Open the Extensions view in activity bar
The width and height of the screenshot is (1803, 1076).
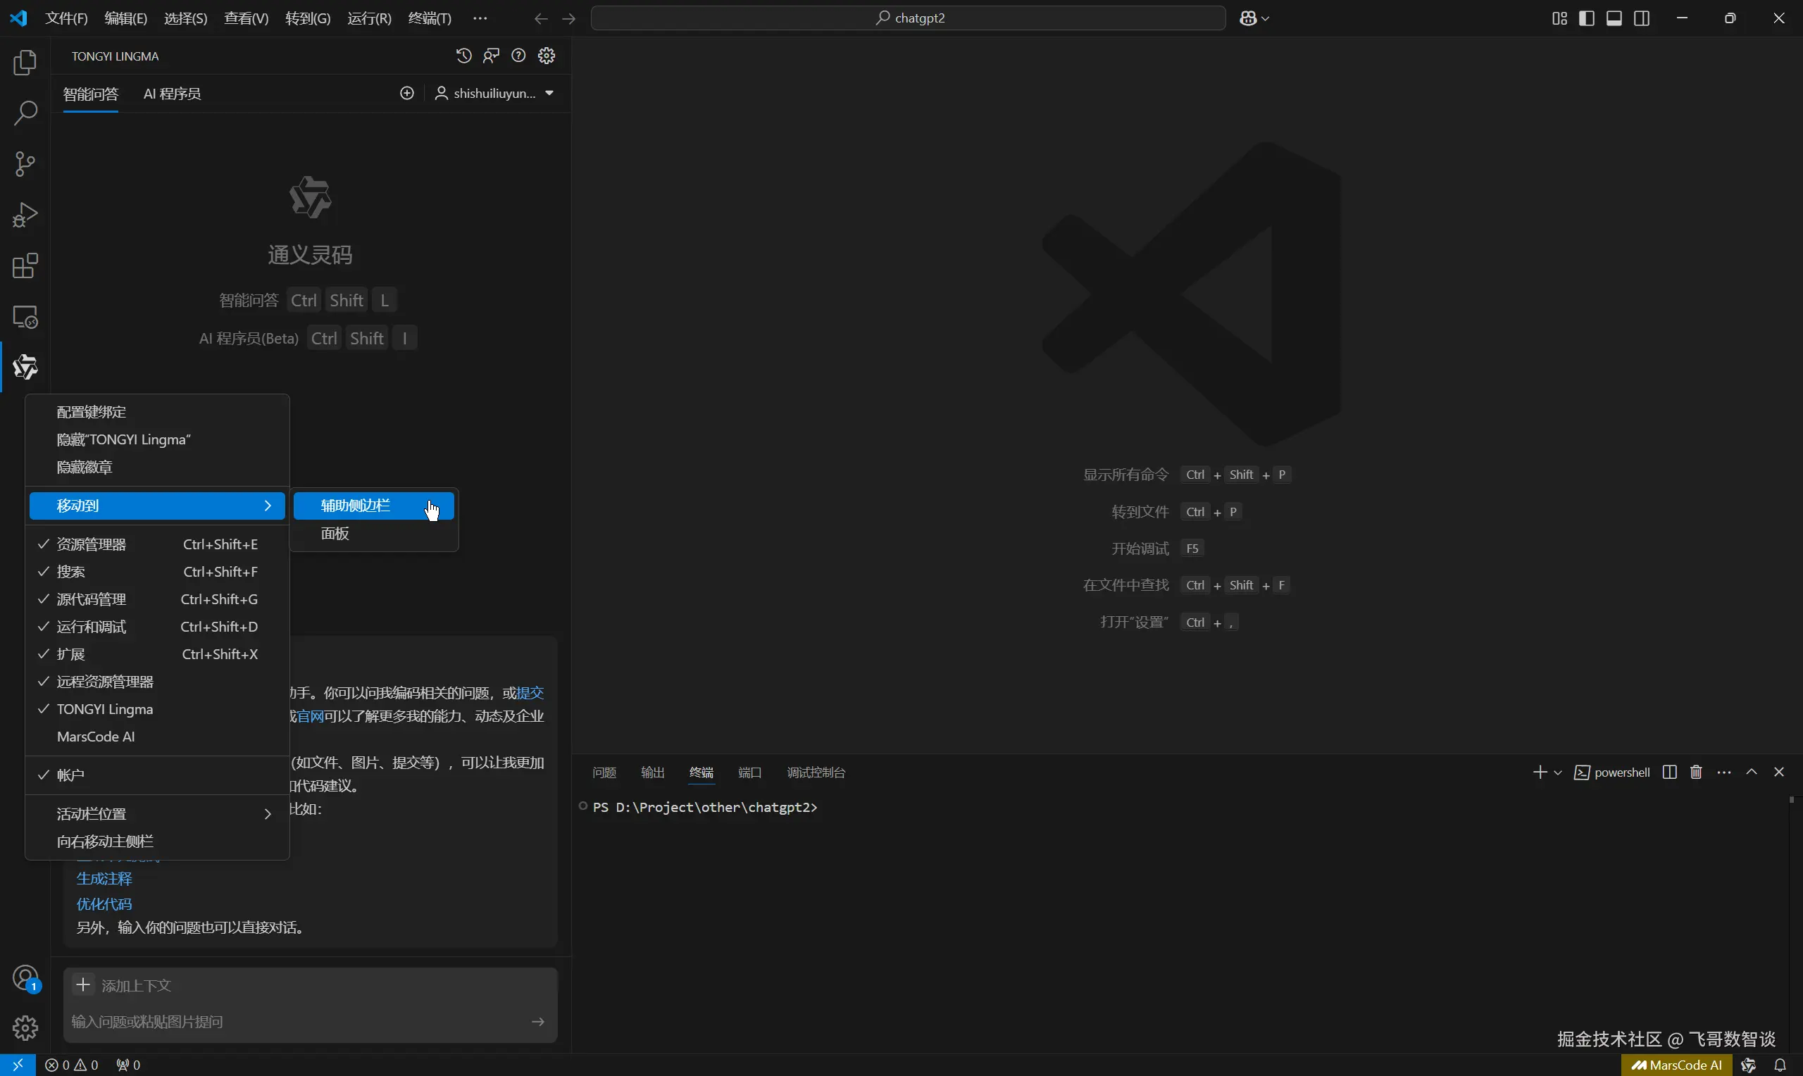(x=25, y=266)
